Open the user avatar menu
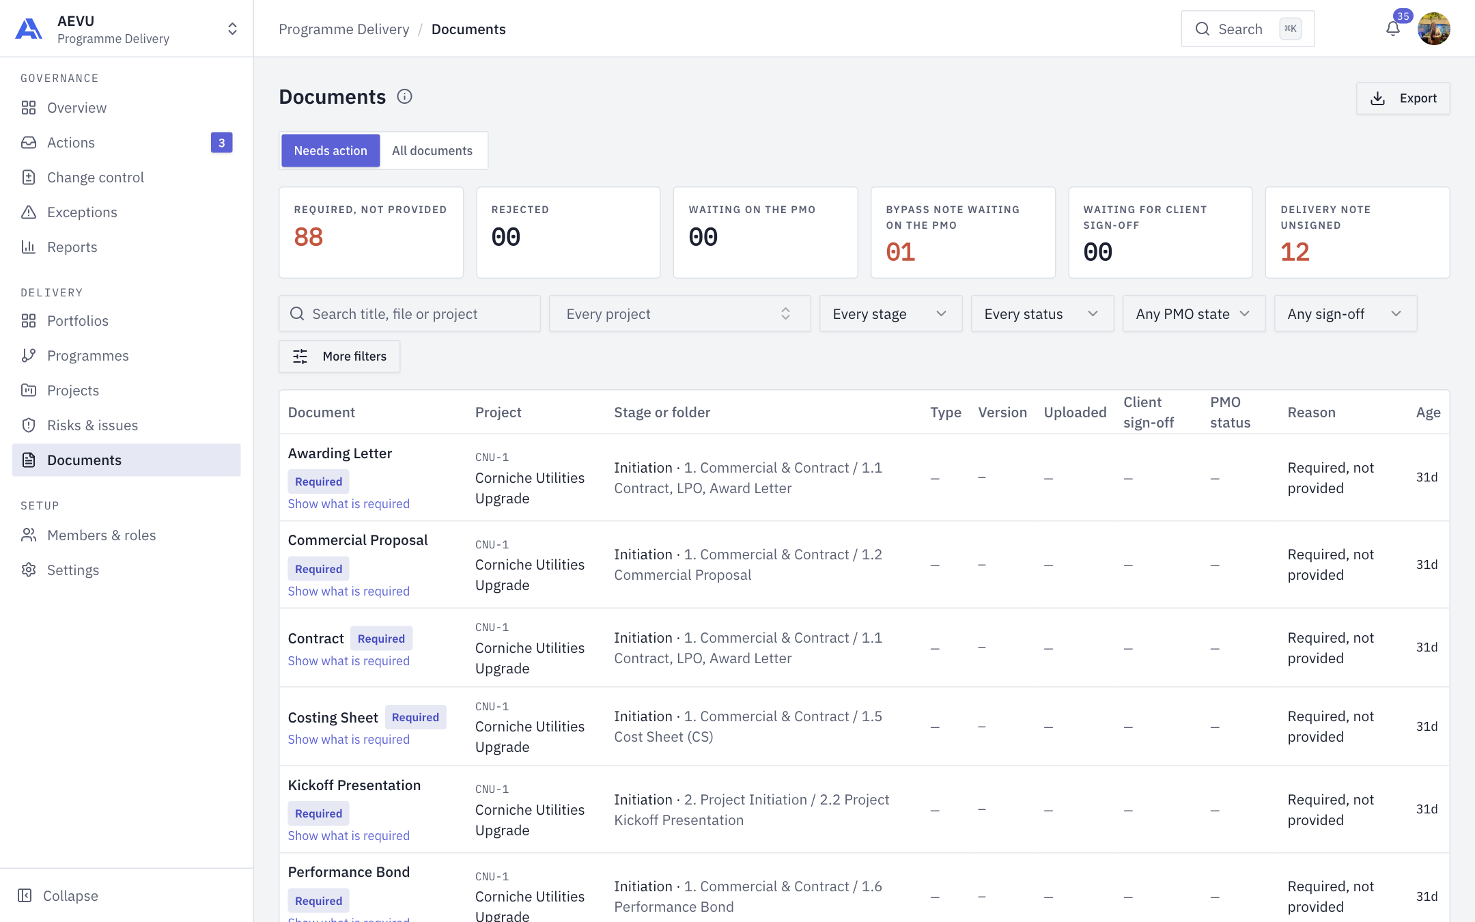The height and width of the screenshot is (922, 1475). (1434, 29)
